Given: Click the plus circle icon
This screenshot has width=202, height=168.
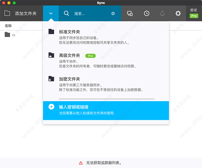Looking at the screenshot, I should click(x=51, y=107).
